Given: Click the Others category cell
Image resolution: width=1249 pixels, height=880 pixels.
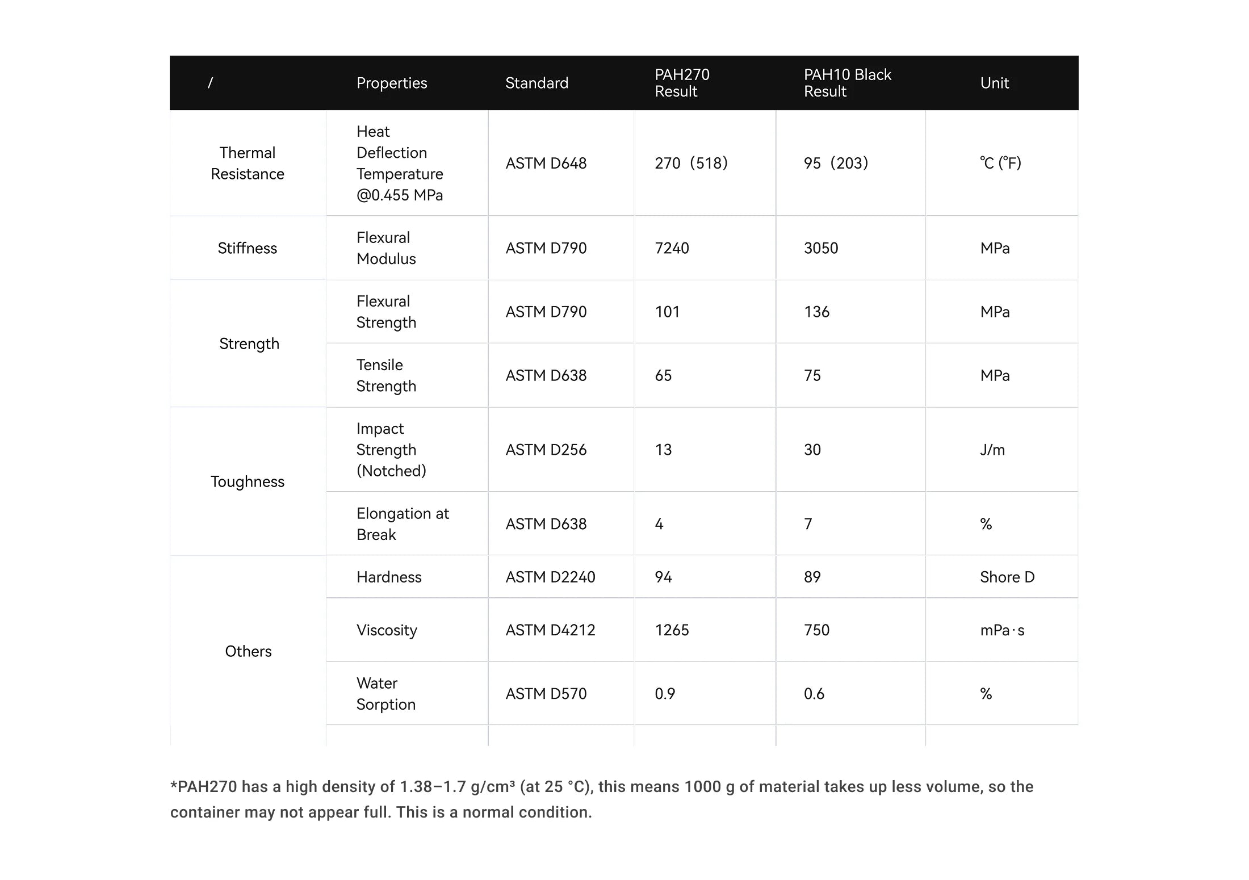Looking at the screenshot, I should click(x=248, y=651).
